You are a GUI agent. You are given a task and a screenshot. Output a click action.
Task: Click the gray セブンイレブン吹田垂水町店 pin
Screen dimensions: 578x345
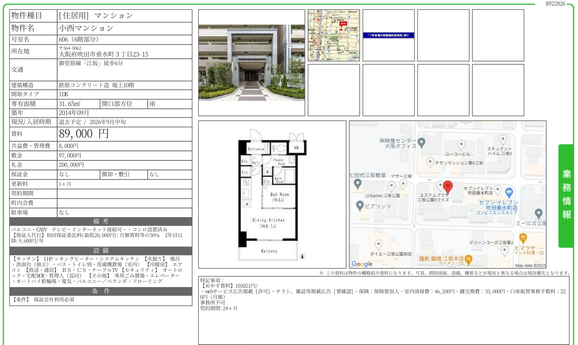[x=498, y=190]
